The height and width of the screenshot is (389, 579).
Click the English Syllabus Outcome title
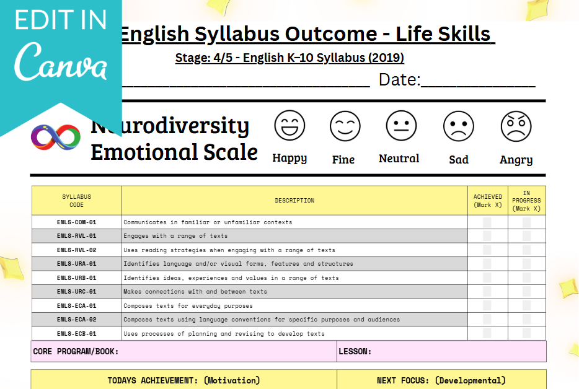tap(307, 34)
